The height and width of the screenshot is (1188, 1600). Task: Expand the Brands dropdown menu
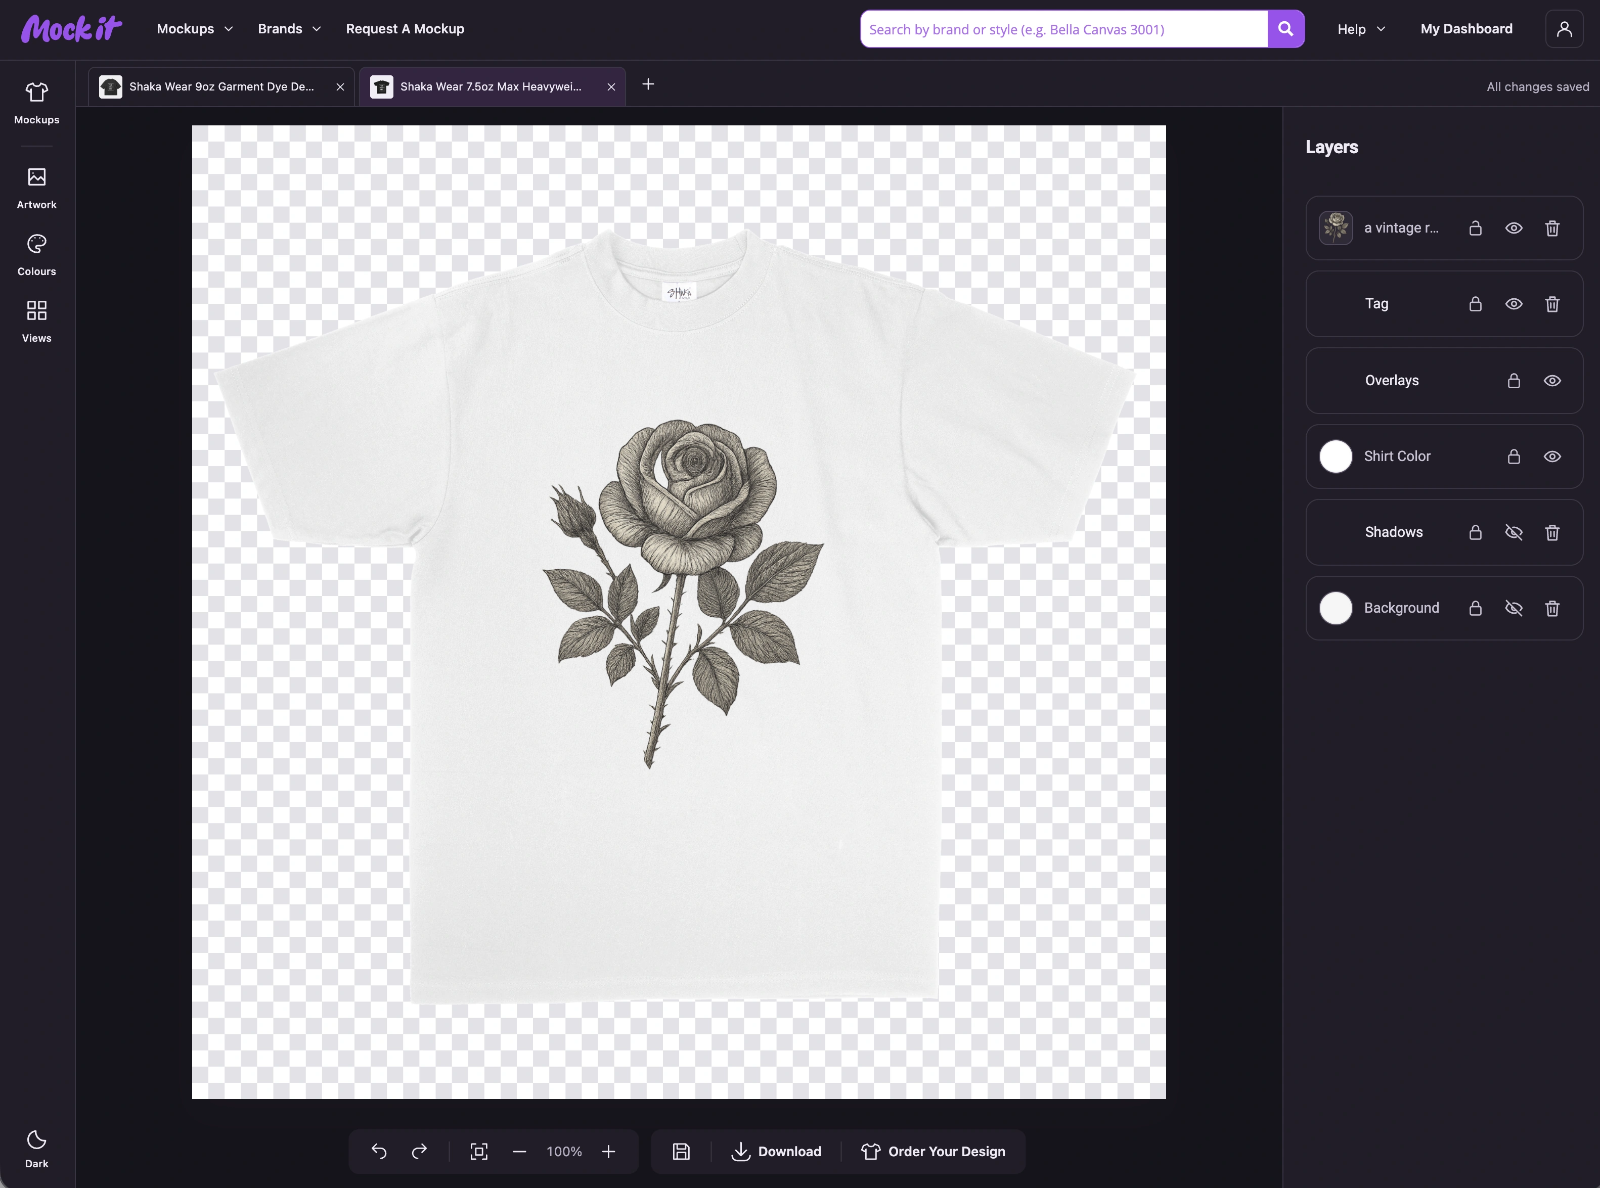point(289,29)
